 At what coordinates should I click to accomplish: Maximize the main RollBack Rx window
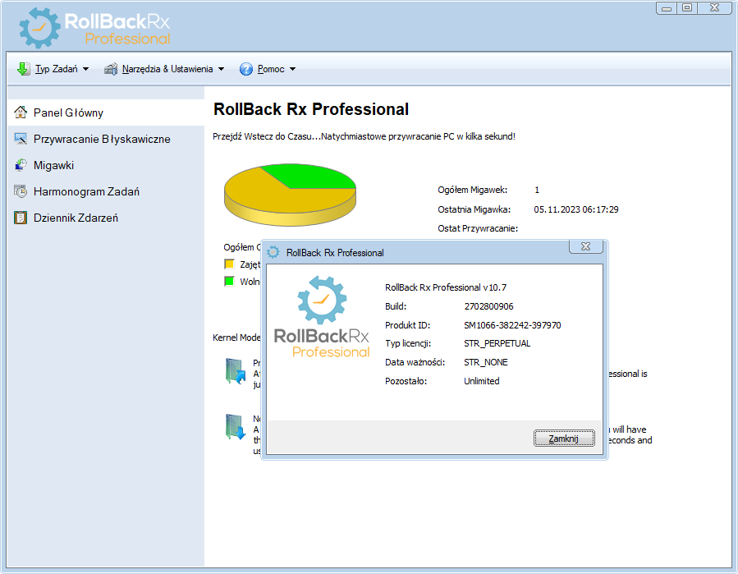pos(687,8)
